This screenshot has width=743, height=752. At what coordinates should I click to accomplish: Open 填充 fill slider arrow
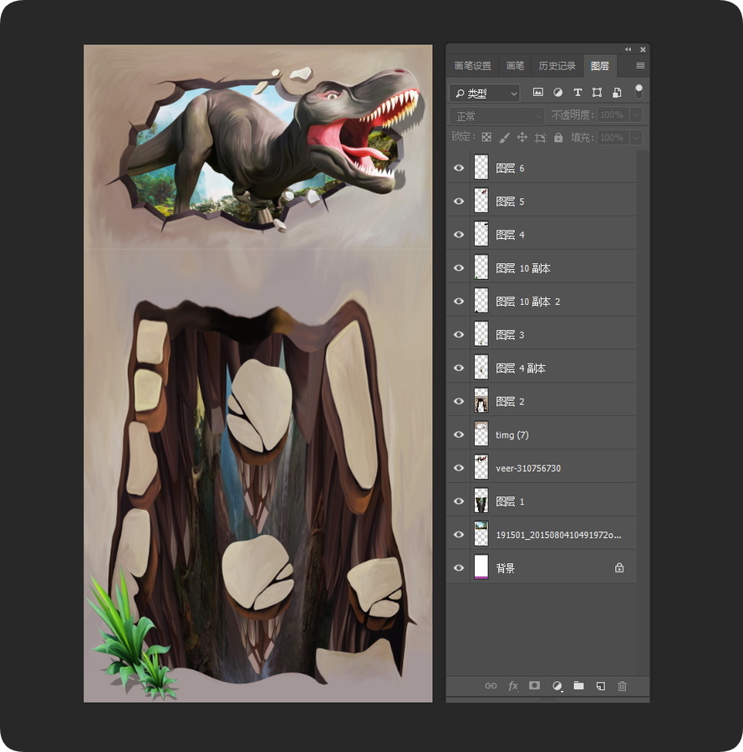point(637,138)
